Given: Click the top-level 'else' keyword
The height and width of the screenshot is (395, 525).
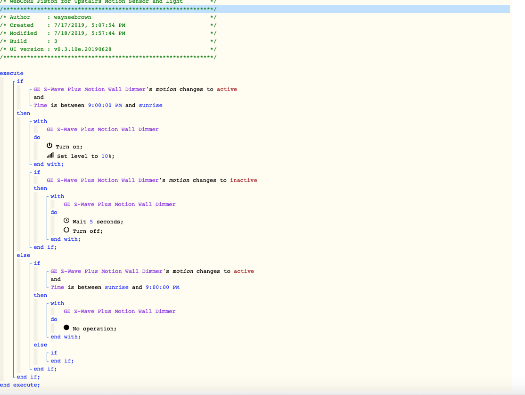Looking at the screenshot, I should (x=24, y=255).
